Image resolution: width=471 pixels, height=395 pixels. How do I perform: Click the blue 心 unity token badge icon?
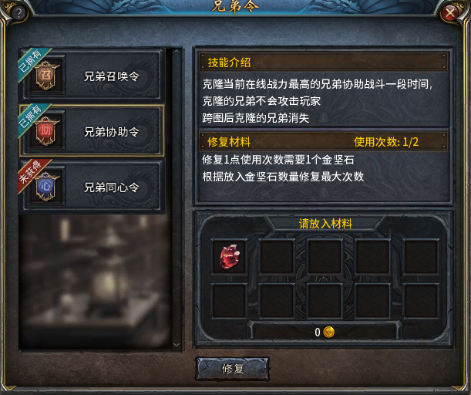click(46, 187)
